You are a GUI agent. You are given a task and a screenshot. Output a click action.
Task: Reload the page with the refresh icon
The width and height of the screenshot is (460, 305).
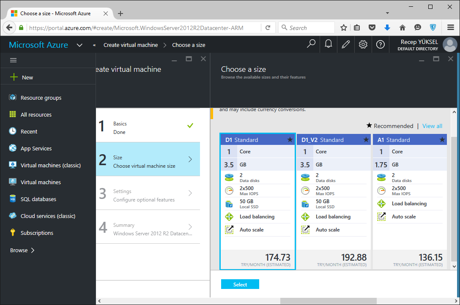point(268,27)
